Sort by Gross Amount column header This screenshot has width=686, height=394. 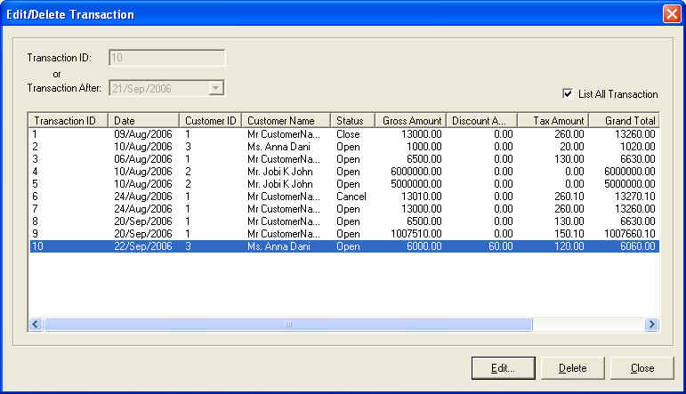(410, 121)
